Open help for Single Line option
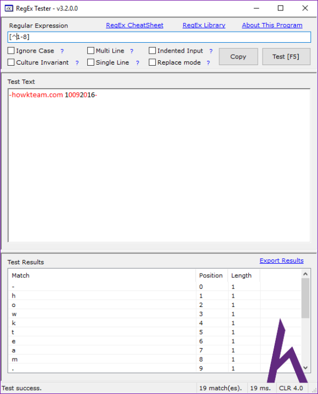This screenshot has width=318, height=394. (138, 63)
